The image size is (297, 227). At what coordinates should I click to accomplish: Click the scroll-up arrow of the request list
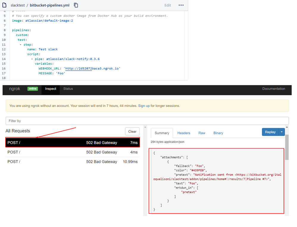[x=145, y=127]
